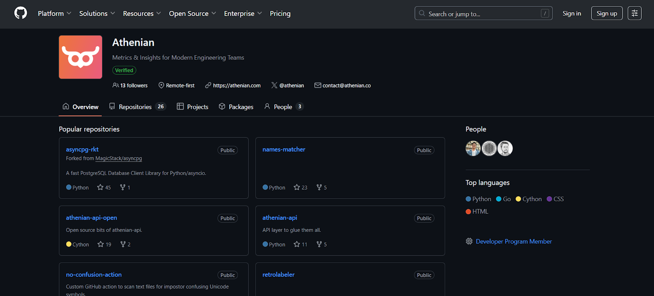The height and width of the screenshot is (296, 654).
Task: Open the first member avatar under People
Action: [x=473, y=148]
